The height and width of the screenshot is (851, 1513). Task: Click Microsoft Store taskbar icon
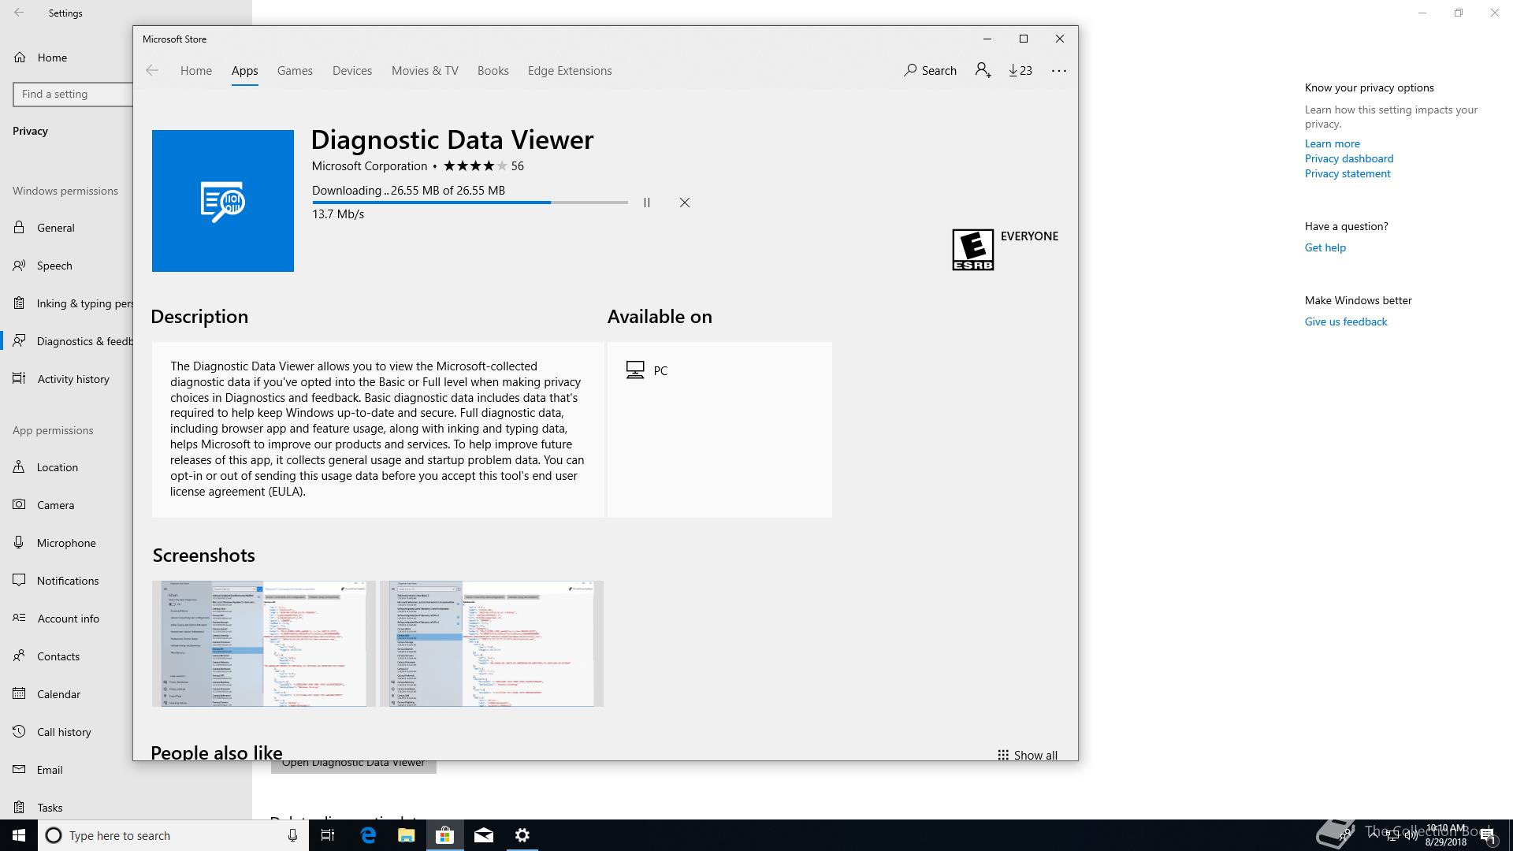pos(445,835)
